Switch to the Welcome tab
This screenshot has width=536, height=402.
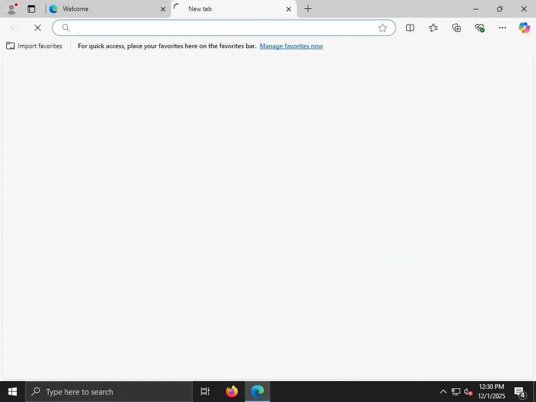(x=108, y=9)
